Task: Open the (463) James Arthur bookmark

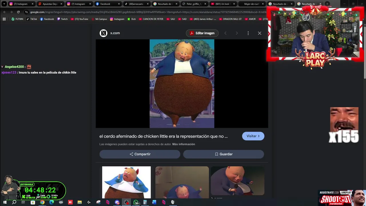Action: (x=203, y=19)
